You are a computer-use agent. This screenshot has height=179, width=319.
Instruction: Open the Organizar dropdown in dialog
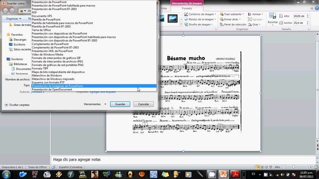(x=13, y=19)
